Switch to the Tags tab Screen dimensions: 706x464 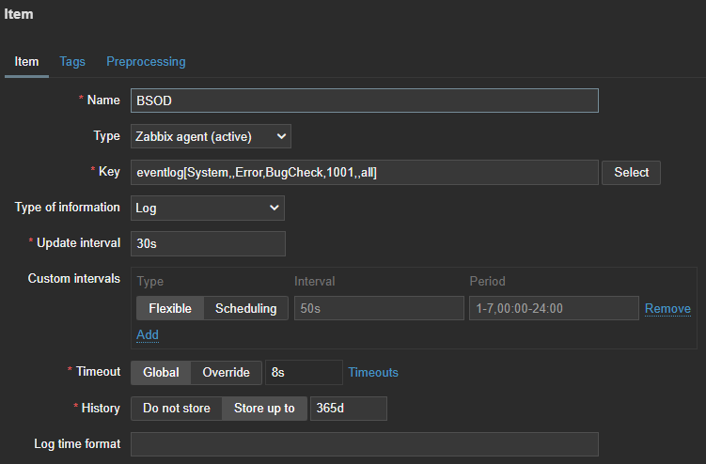[x=72, y=61]
